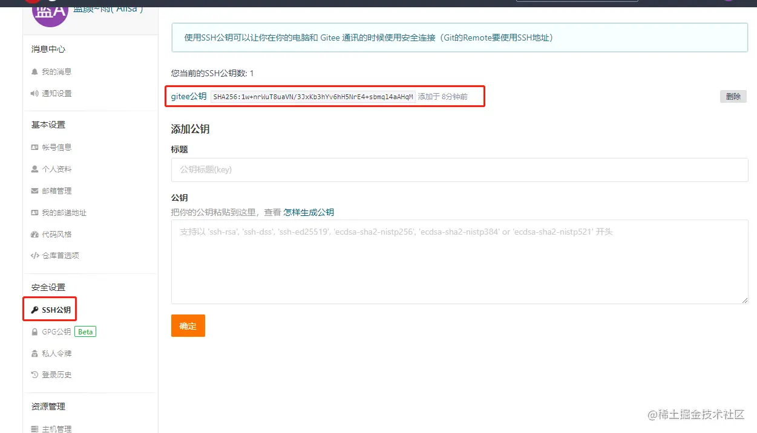Focus the 公钥标题(key) input field
Screen dimensions: 757x433
coord(460,170)
